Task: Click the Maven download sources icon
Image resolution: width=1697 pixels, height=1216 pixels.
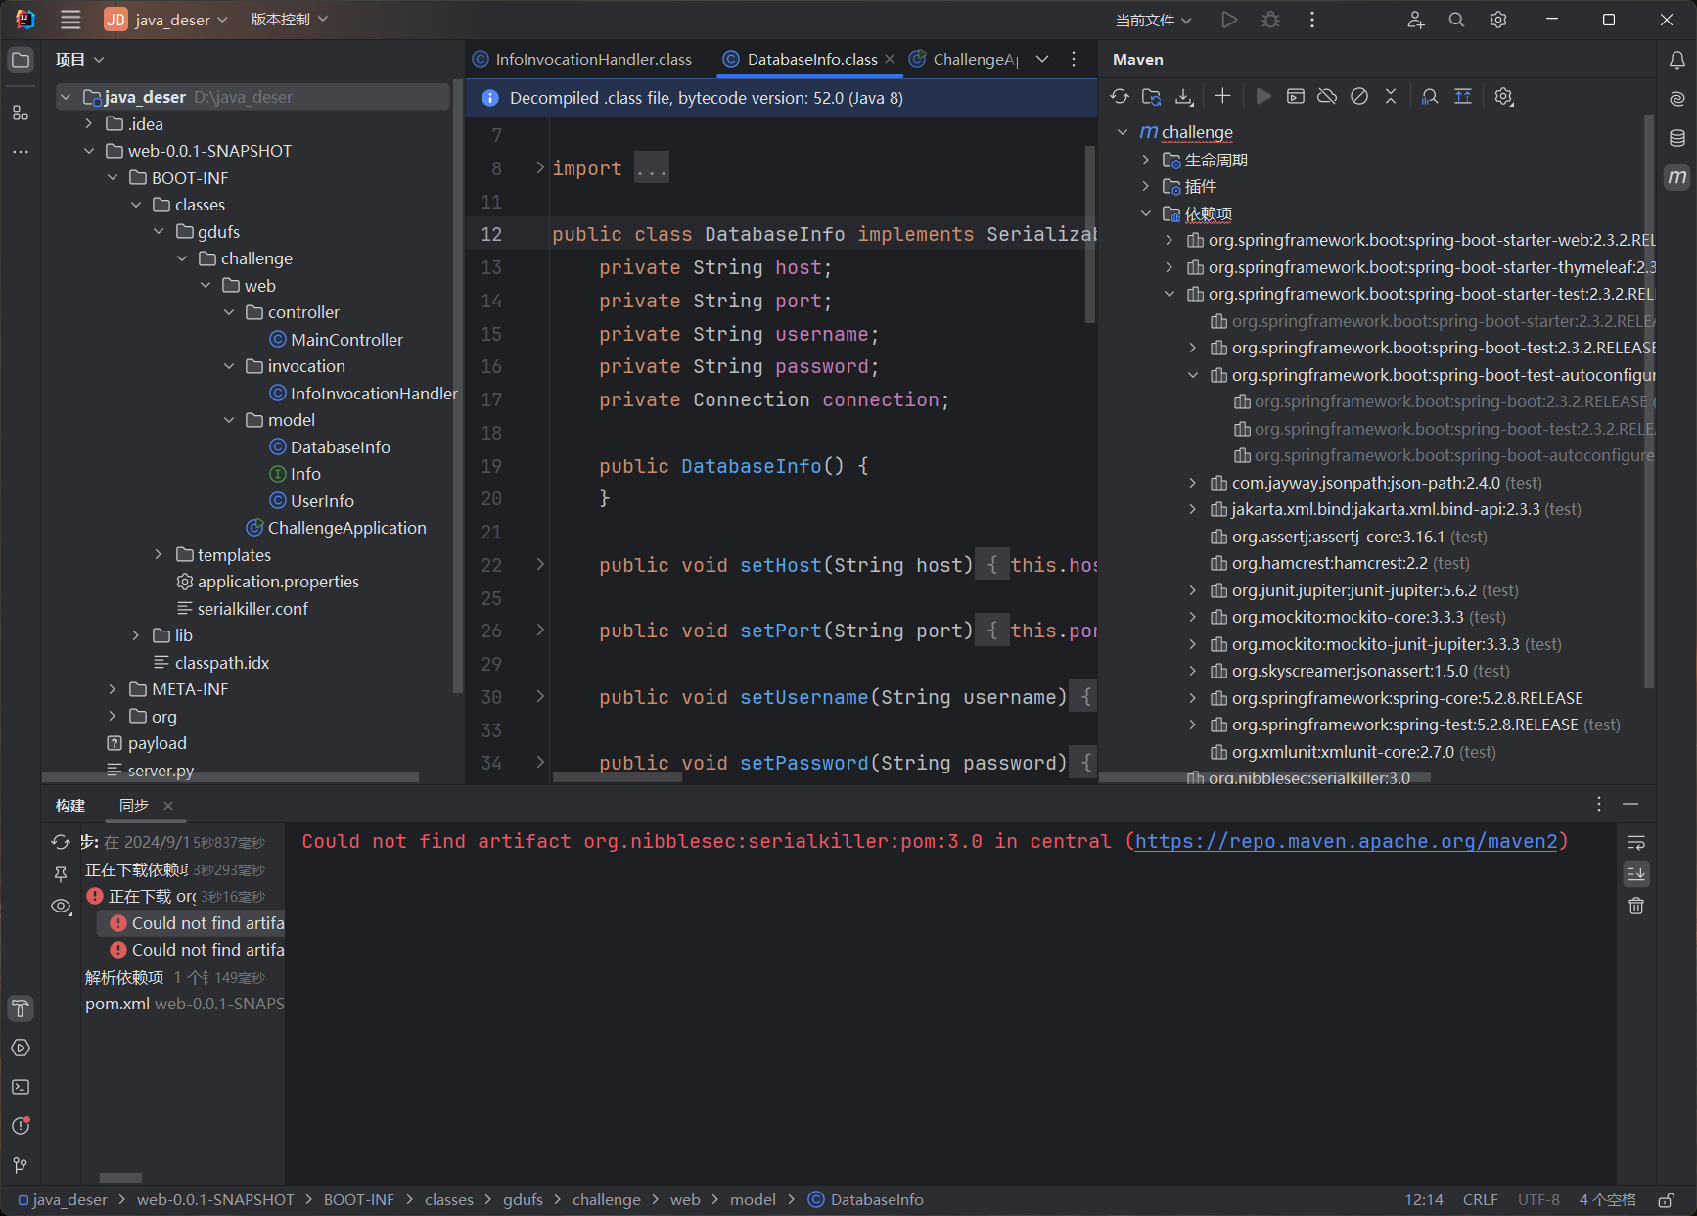Action: tap(1184, 96)
